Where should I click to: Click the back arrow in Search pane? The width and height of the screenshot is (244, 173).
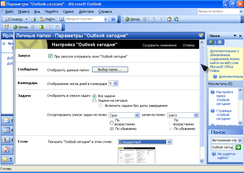point(211,42)
